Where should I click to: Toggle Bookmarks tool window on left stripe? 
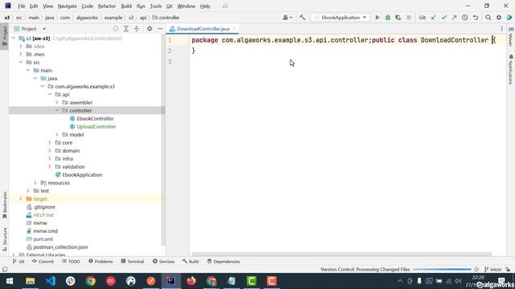[5, 206]
